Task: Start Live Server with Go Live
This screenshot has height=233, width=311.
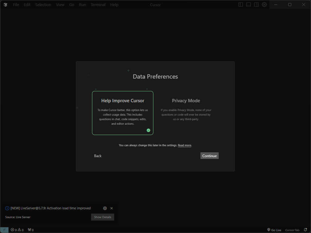Action: point(274,230)
